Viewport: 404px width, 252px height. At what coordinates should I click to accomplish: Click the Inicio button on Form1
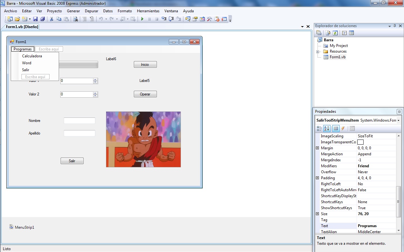click(x=145, y=65)
